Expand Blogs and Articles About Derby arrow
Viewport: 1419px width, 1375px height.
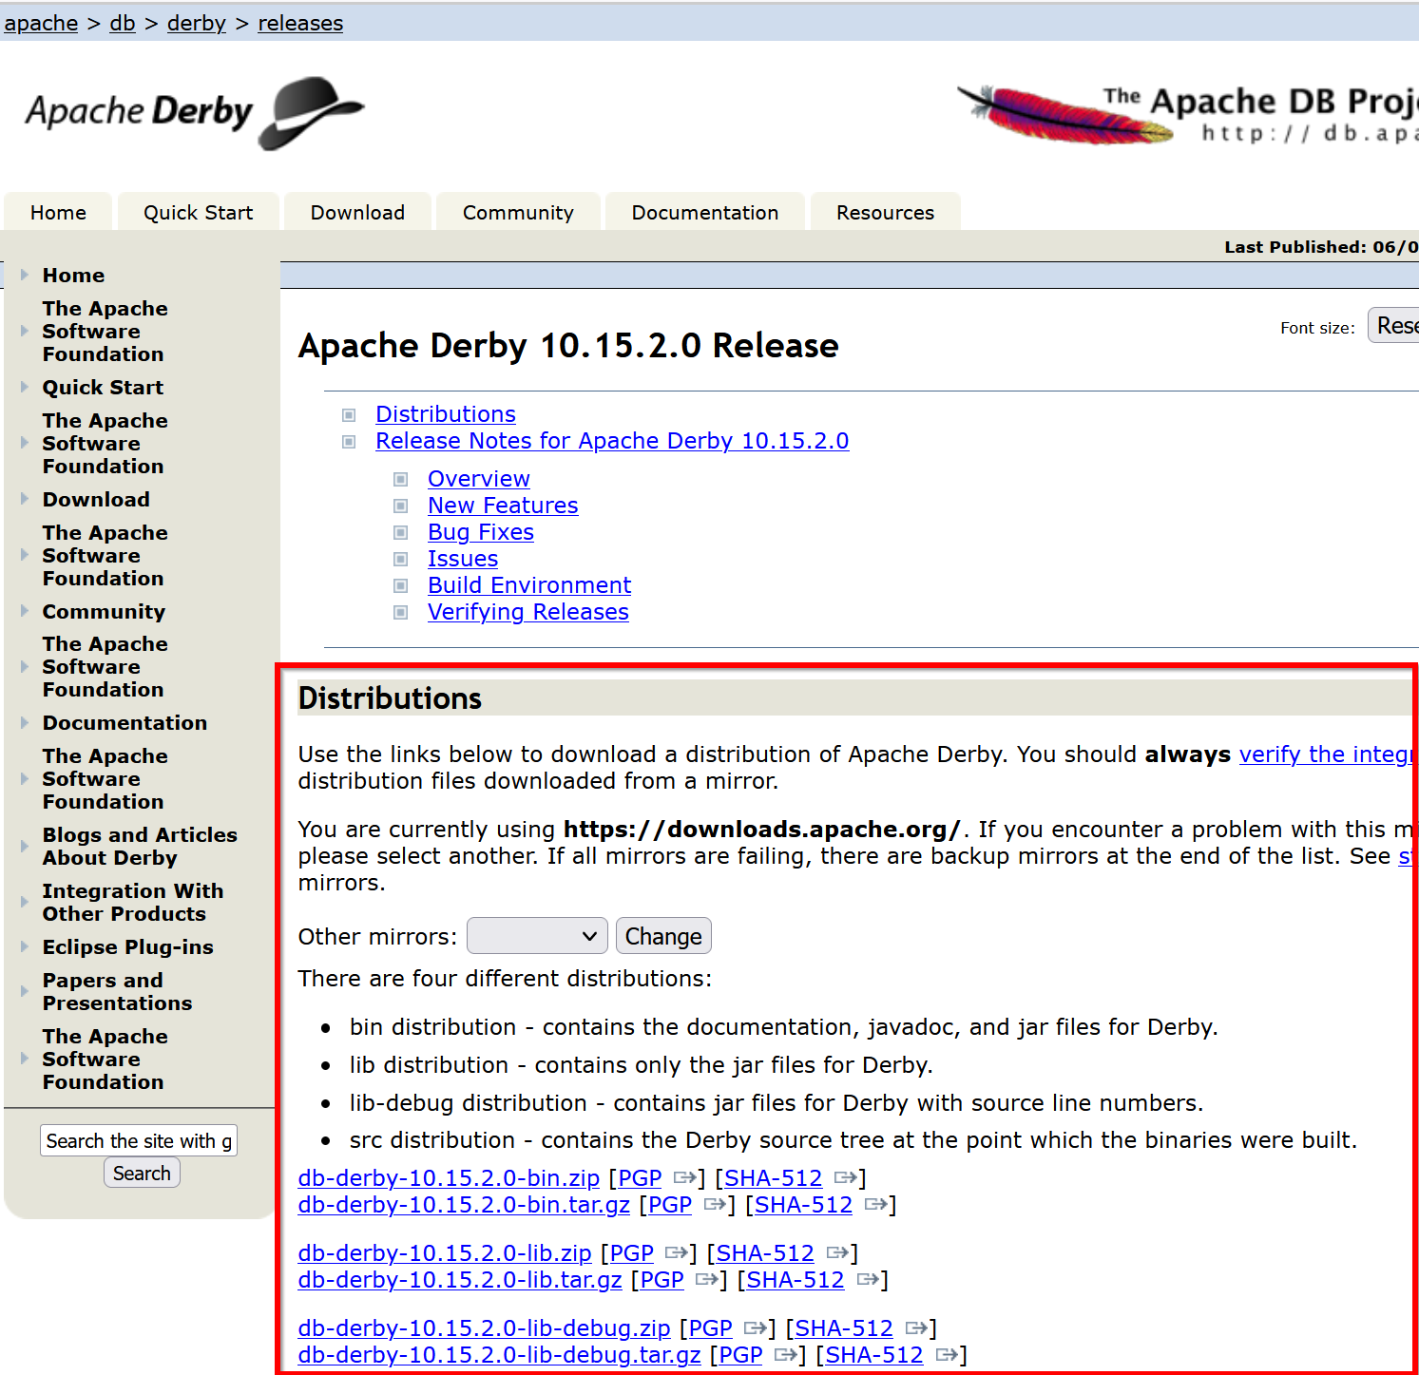pos(25,847)
